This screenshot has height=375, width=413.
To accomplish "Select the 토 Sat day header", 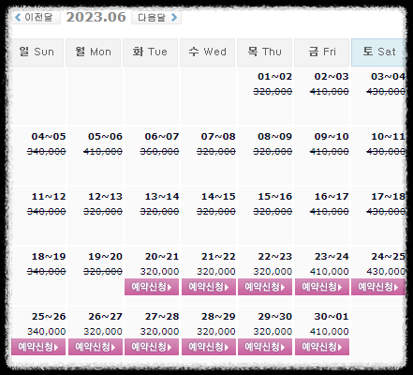I will point(378,52).
